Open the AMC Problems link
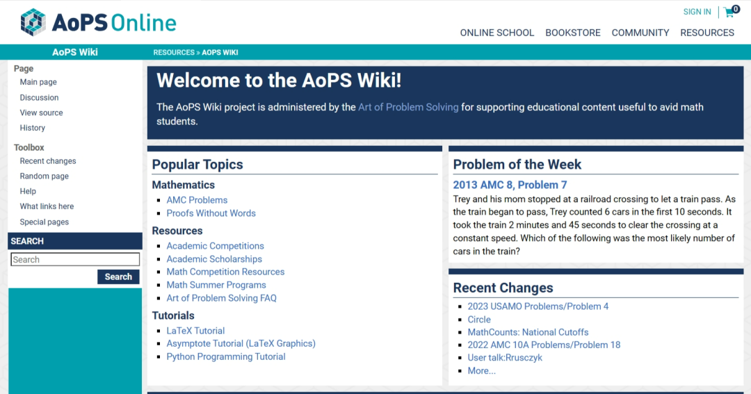Screen dimensions: 751x394 pos(197,200)
